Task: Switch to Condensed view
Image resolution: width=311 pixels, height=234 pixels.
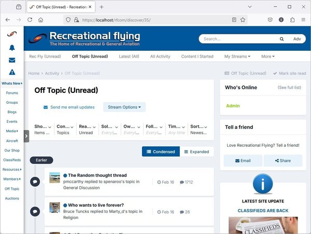Action: 161,152
